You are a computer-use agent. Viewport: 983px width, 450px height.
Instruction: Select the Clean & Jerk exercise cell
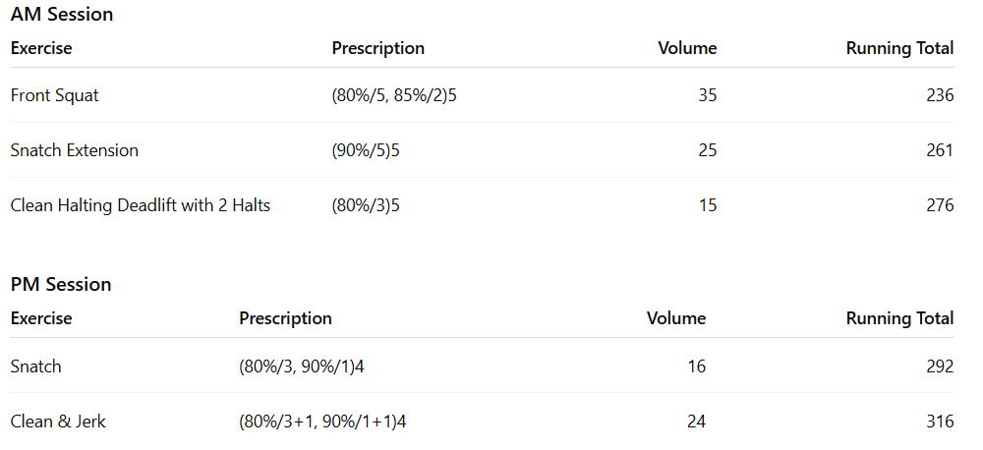coord(58,422)
